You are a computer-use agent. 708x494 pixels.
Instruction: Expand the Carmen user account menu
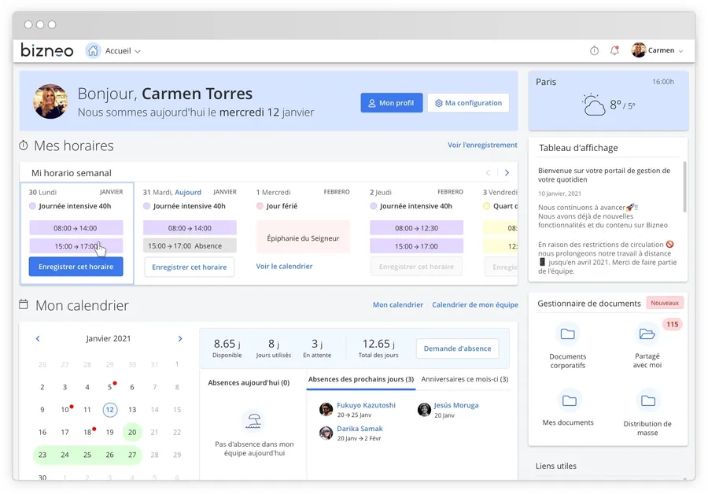pos(680,51)
